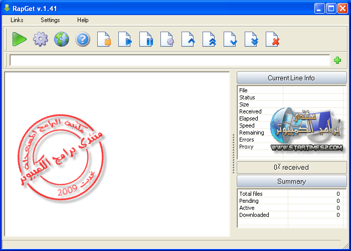Add the link using the green plus icon
The height and width of the screenshot is (251, 351).
point(337,60)
